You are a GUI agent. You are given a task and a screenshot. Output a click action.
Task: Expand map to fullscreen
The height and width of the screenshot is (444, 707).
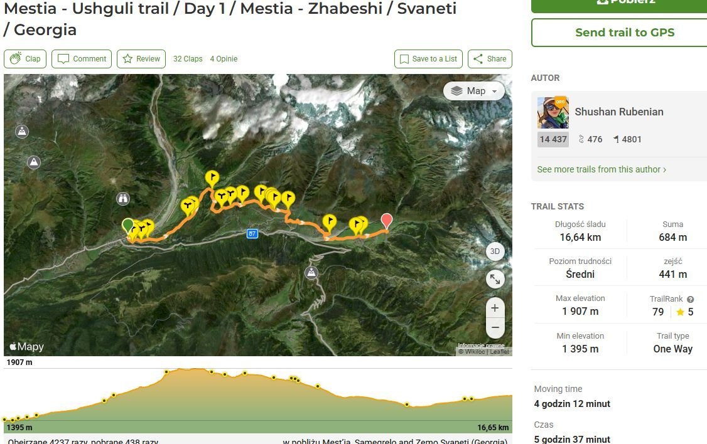pyautogui.click(x=495, y=279)
